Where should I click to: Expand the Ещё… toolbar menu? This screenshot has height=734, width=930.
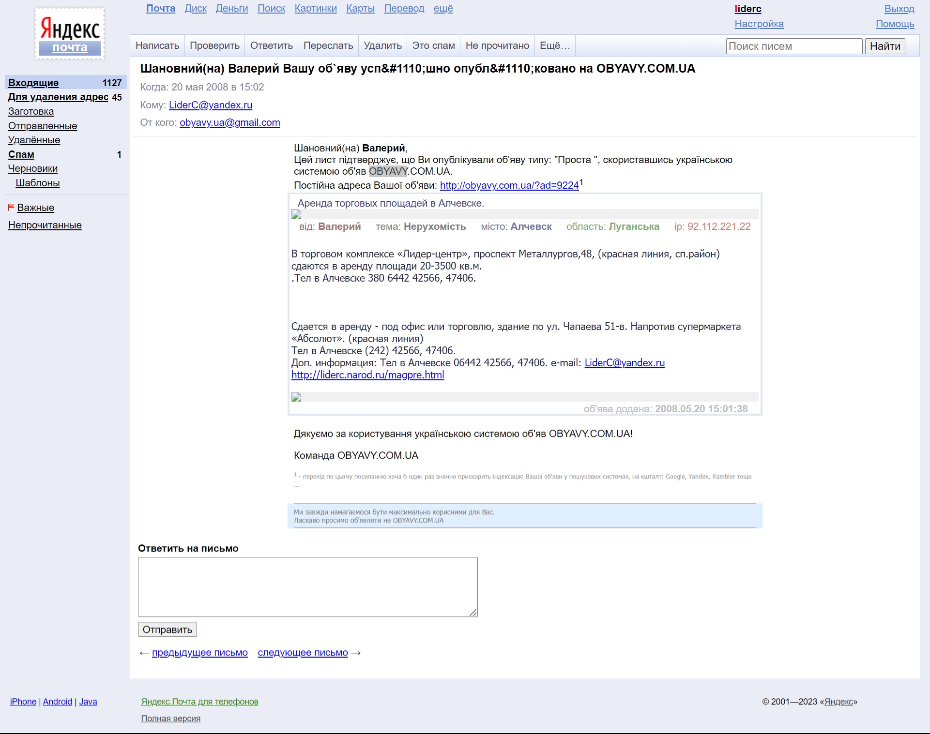(555, 45)
